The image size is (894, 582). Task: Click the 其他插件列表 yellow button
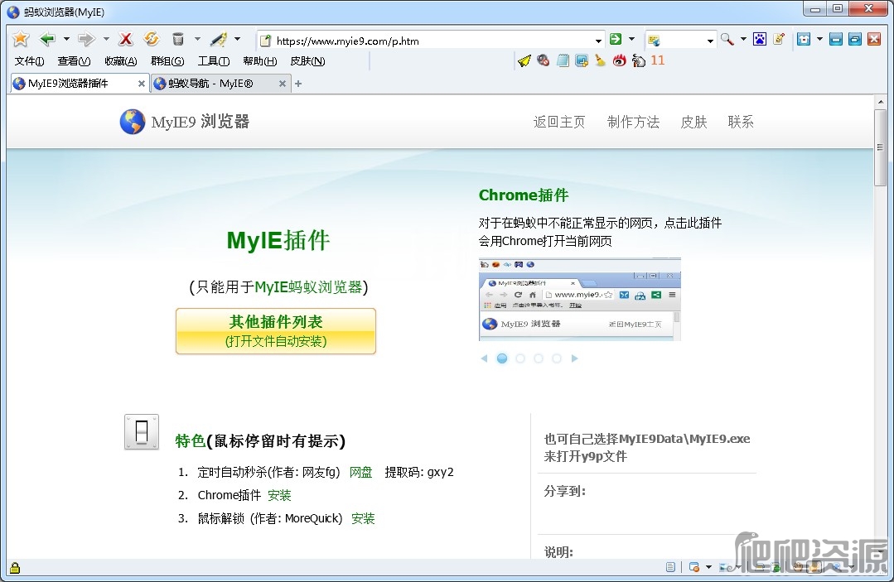(276, 331)
